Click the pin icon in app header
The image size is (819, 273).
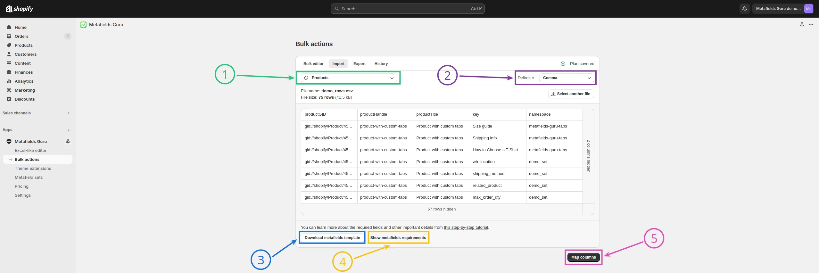[x=802, y=25]
